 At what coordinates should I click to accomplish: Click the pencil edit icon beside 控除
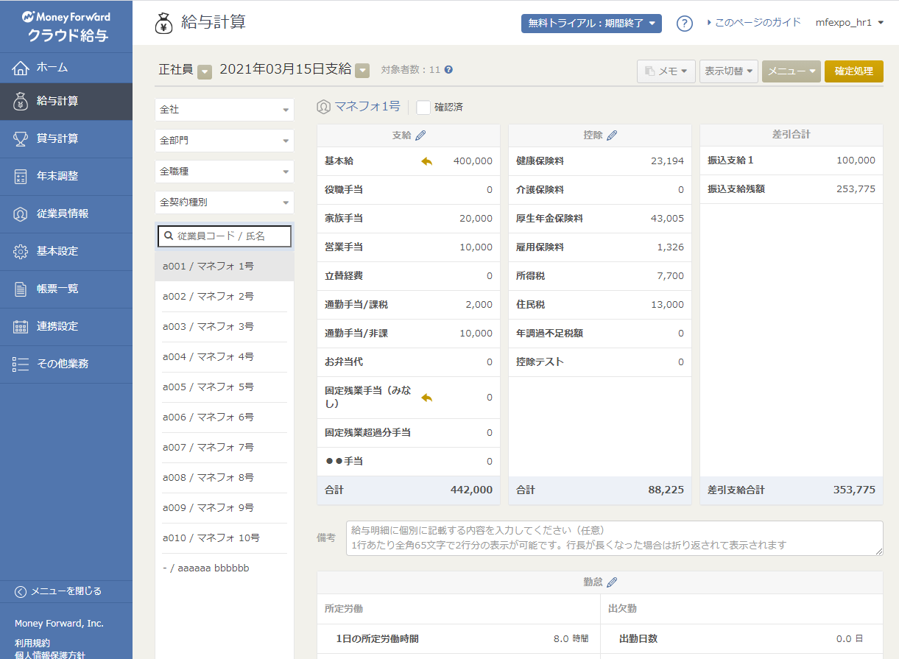(x=612, y=135)
